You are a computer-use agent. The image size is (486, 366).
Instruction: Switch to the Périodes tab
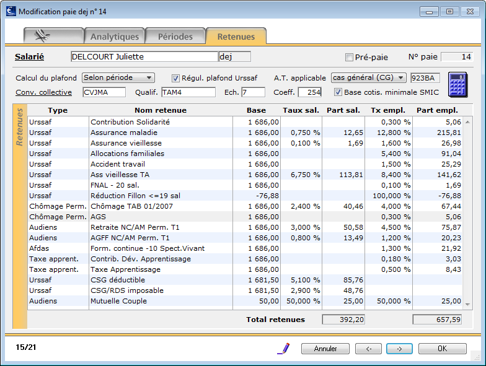tap(175, 36)
